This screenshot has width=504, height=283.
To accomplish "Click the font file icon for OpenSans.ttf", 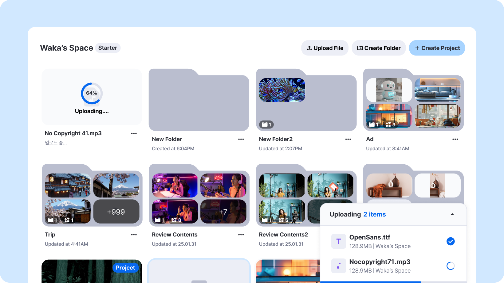I will [339, 241].
